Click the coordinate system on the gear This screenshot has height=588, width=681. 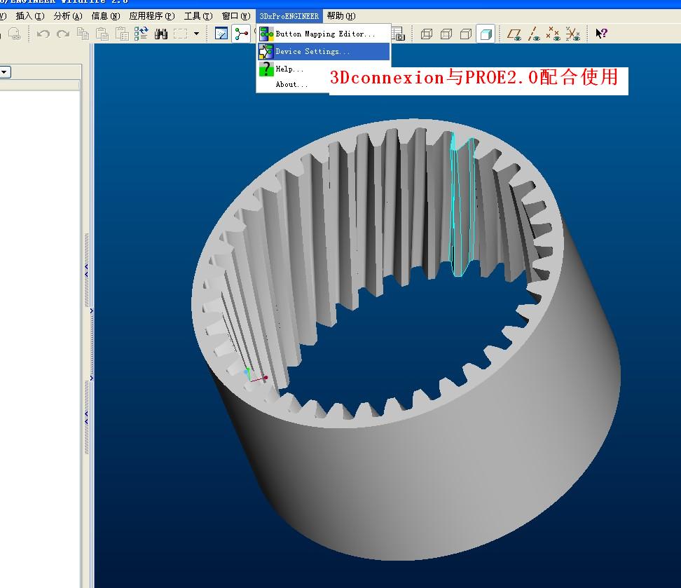[255, 376]
